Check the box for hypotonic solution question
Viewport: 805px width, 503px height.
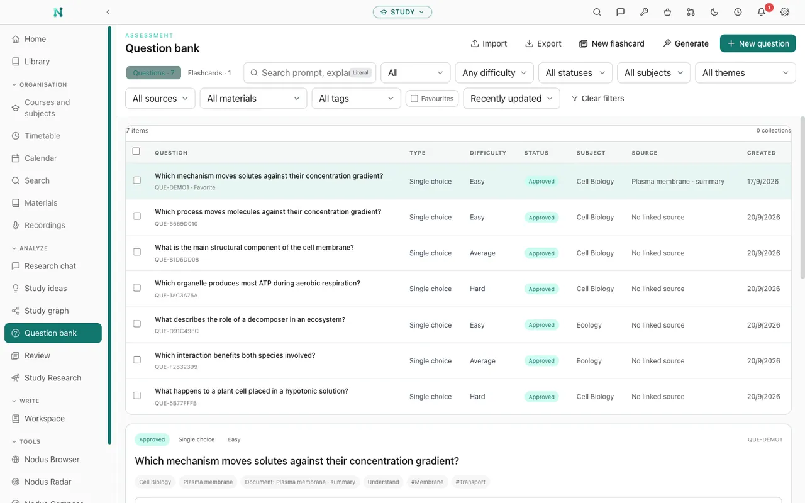click(137, 395)
